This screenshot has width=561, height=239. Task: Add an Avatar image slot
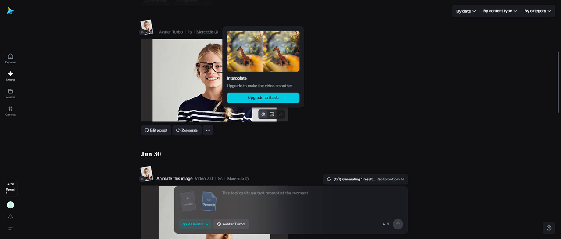click(x=188, y=201)
